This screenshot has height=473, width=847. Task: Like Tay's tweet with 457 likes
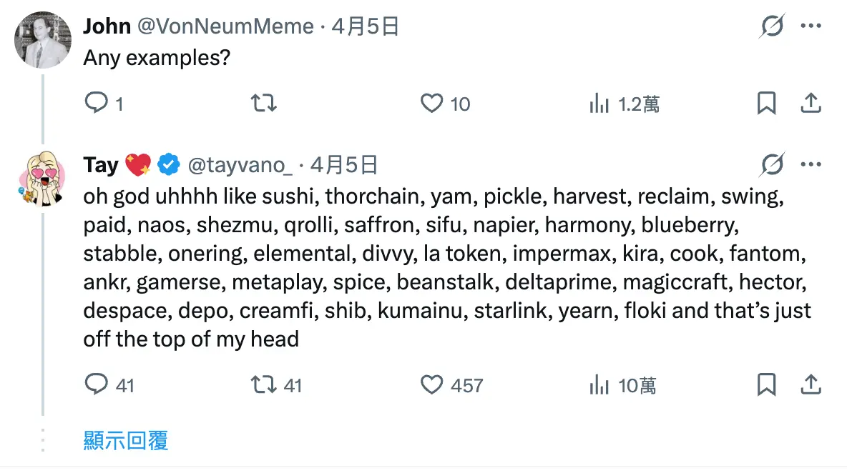[x=431, y=386]
